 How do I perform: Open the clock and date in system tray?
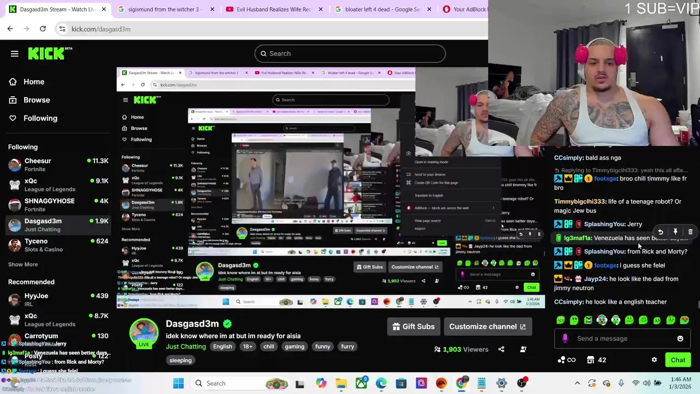coord(681,383)
